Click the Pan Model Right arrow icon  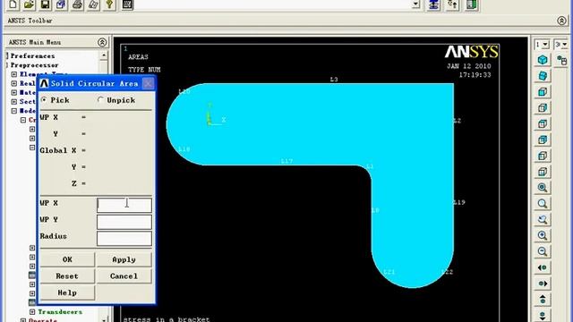pos(543,284)
